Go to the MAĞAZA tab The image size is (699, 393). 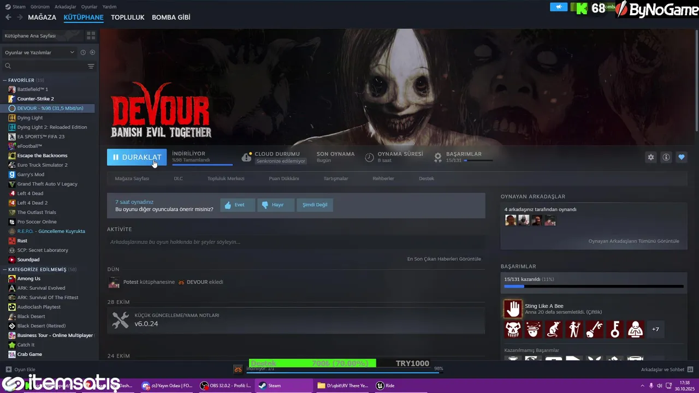(x=42, y=17)
